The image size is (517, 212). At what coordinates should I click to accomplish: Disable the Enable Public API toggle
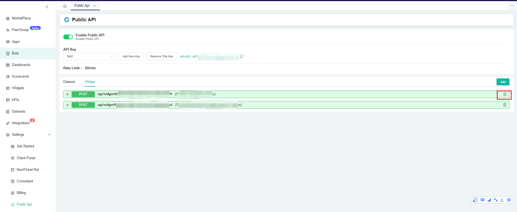tap(68, 37)
